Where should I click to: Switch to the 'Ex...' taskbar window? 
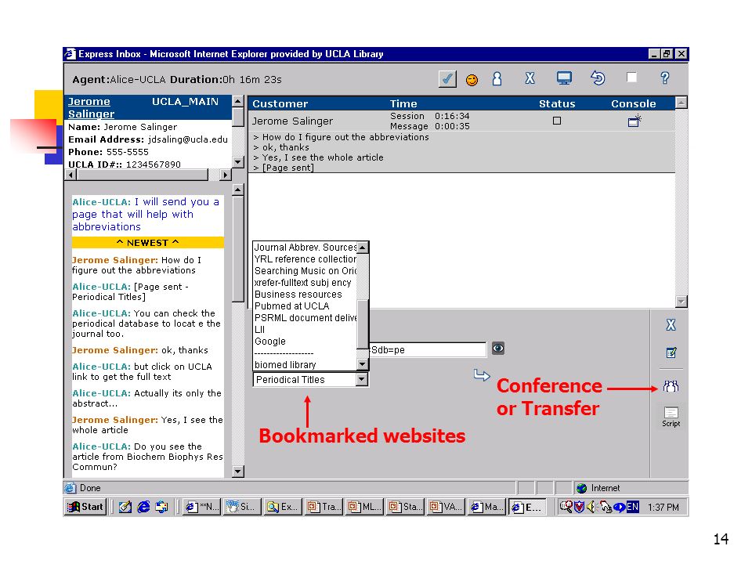pyautogui.click(x=283, y=507)
